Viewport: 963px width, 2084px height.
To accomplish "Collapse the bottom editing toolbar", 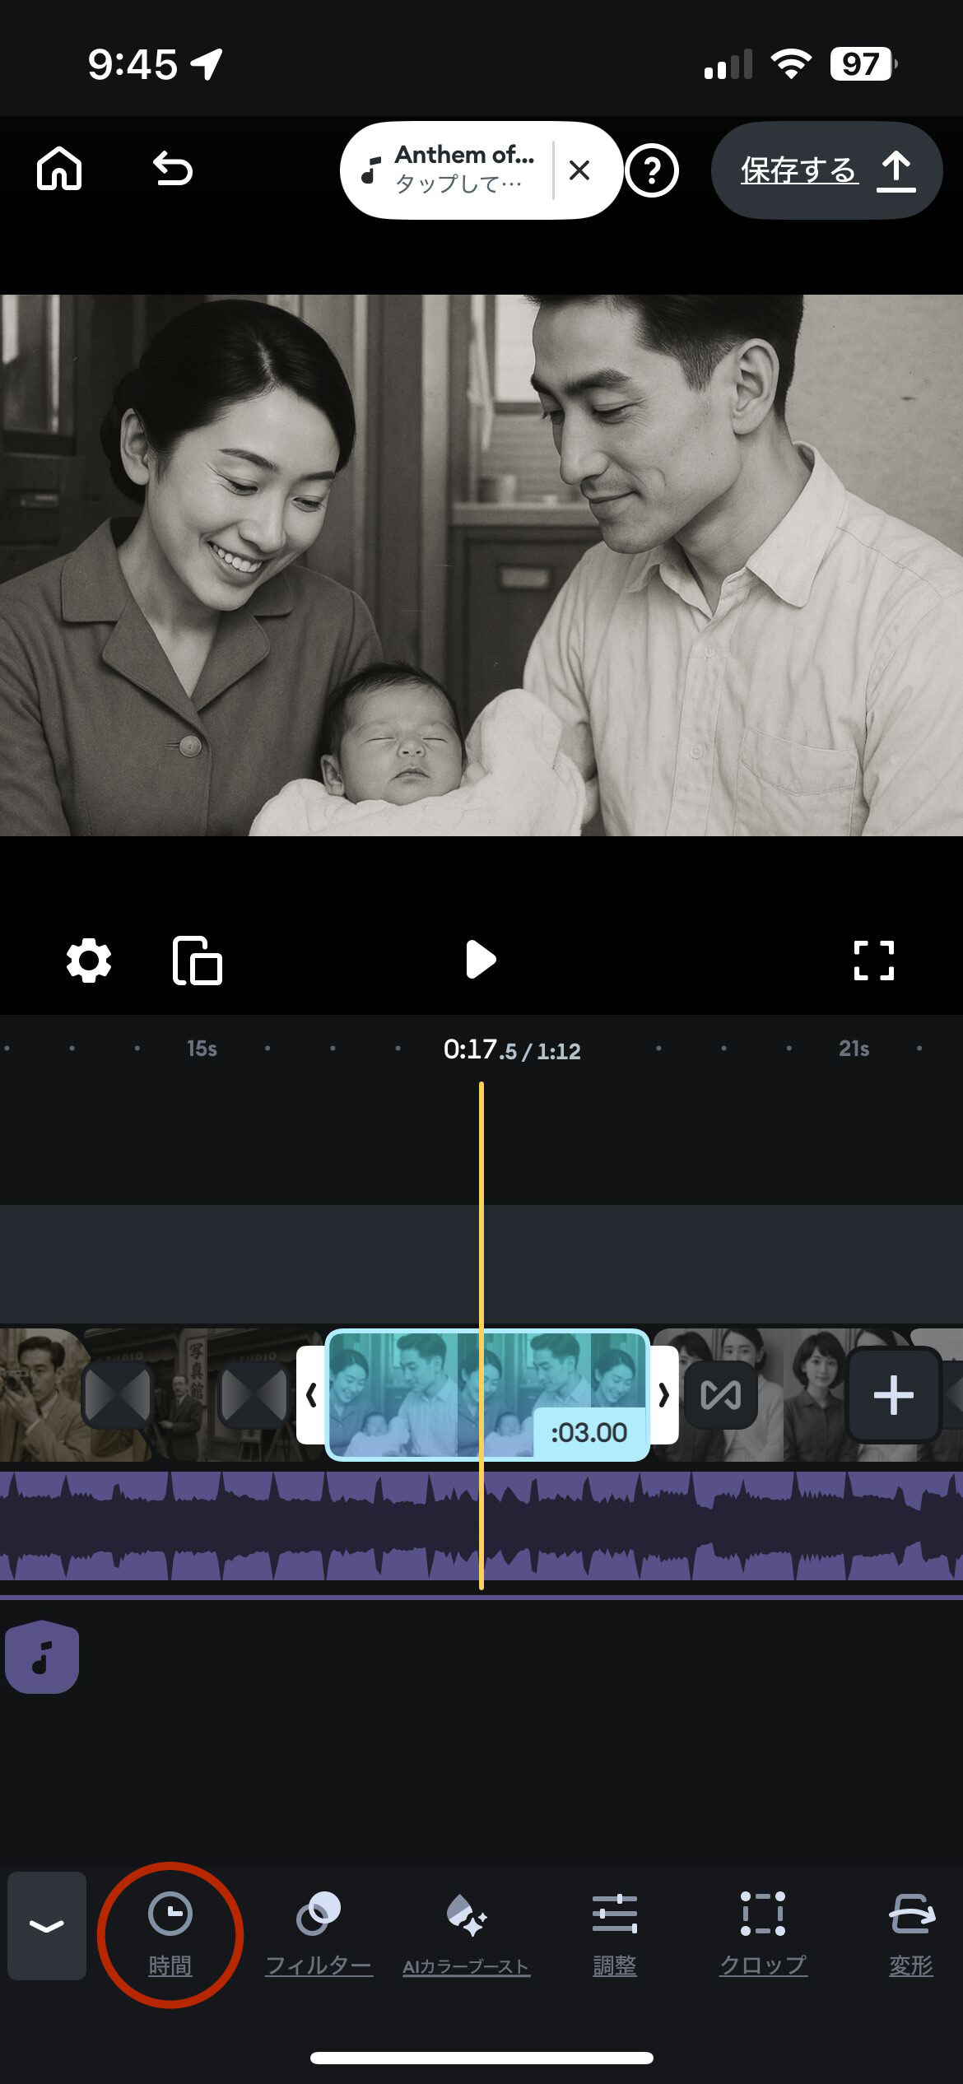I will (x=47, y=1925).
